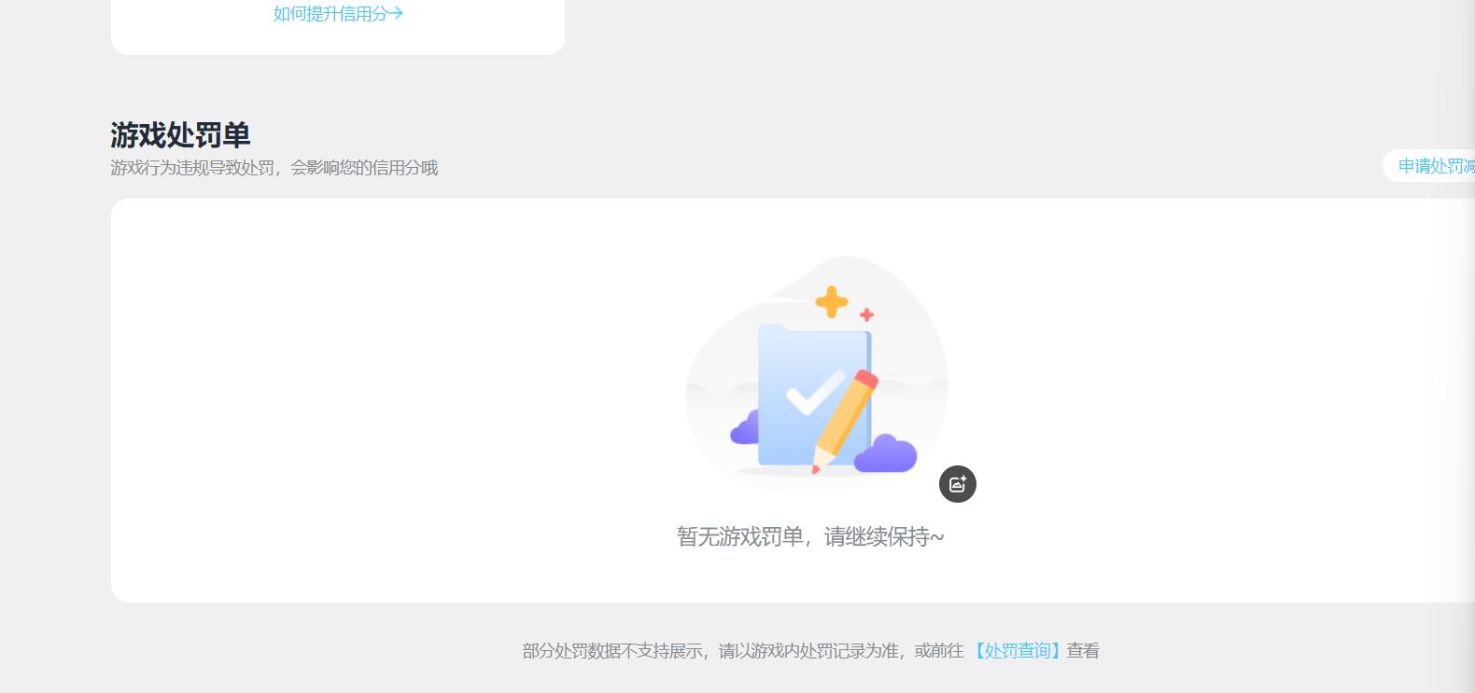The width and height of the screenshot is (1475, 693).
Task: Open the 如何提升信用分 link
Action: (x=330, y=14)
